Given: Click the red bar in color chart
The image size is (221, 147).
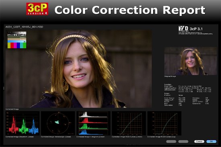Looking at the screenshot, I should coord(12,45).
